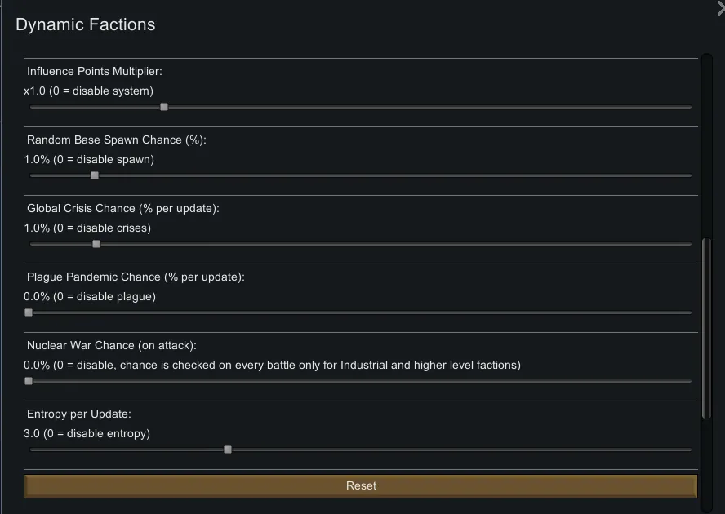Click the Global Crisis Chance slider handle
Viewport: 725px width, 514px height.
pos(96,244)
